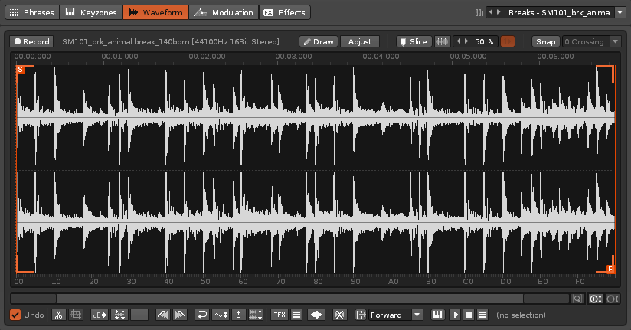The image size is (631, 330).
Task: Expand the Breaks instrument selector dropdown
Action: (620, 12)
